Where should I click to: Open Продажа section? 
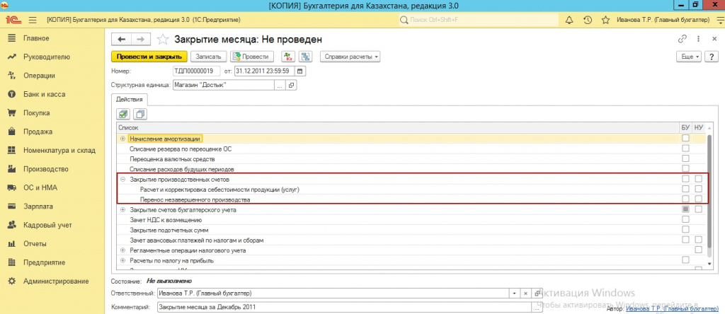click(x=38, y=132)
